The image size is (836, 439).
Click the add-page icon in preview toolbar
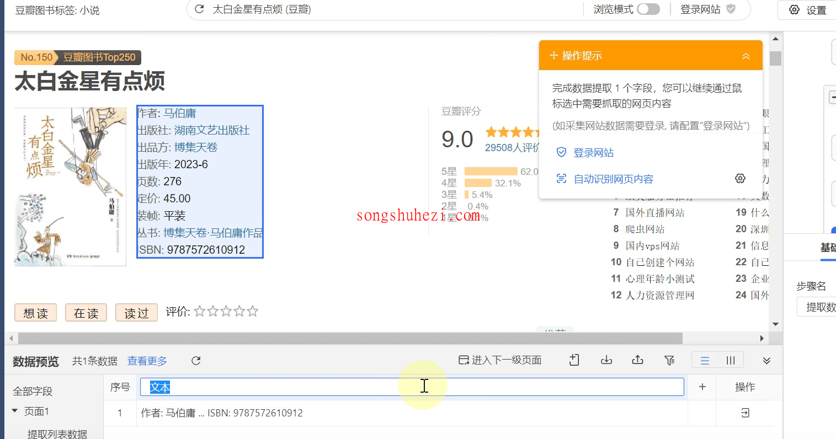coord(574,360)
